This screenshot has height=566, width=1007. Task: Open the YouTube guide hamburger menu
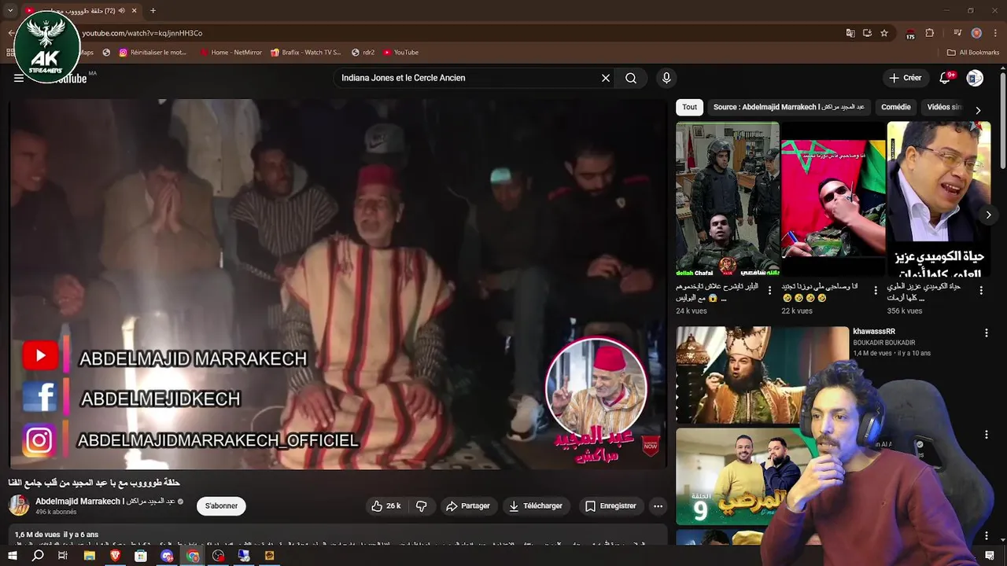[x=19, y=78]
